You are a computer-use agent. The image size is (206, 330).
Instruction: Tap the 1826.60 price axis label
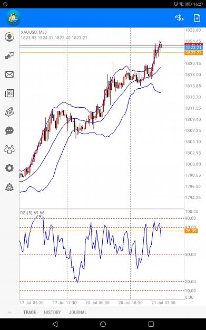click(193, 30)
